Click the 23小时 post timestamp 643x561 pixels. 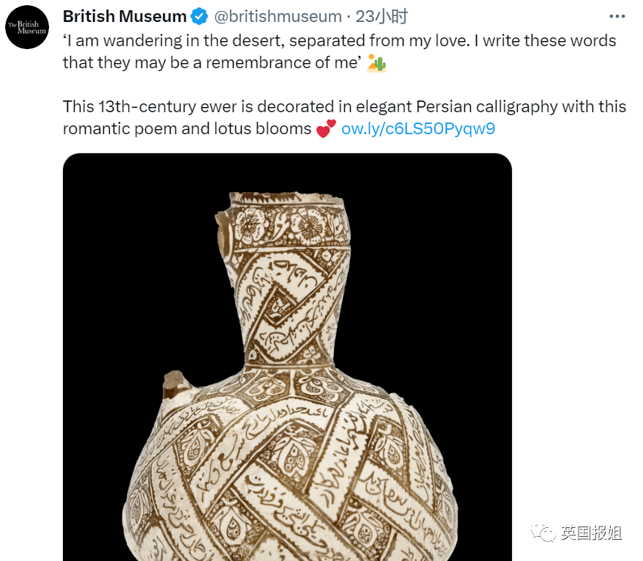382,16
